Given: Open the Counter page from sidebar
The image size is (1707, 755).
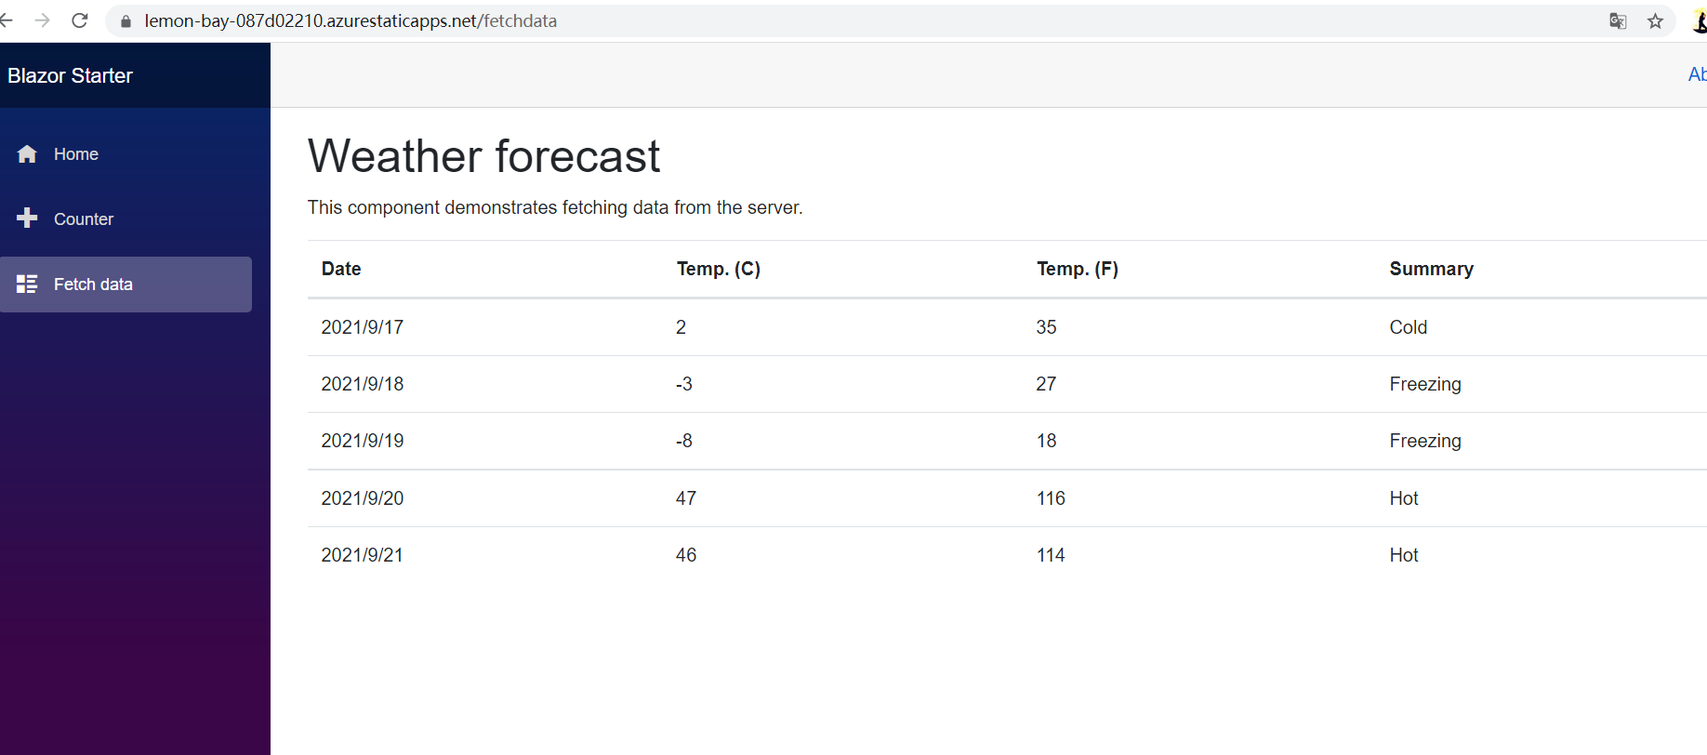Looking at the screenshot, I should [x=84, y=218].
